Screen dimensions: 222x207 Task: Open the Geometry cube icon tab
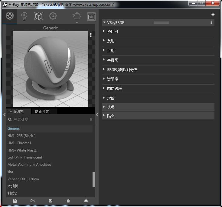(x=39, y=16)
